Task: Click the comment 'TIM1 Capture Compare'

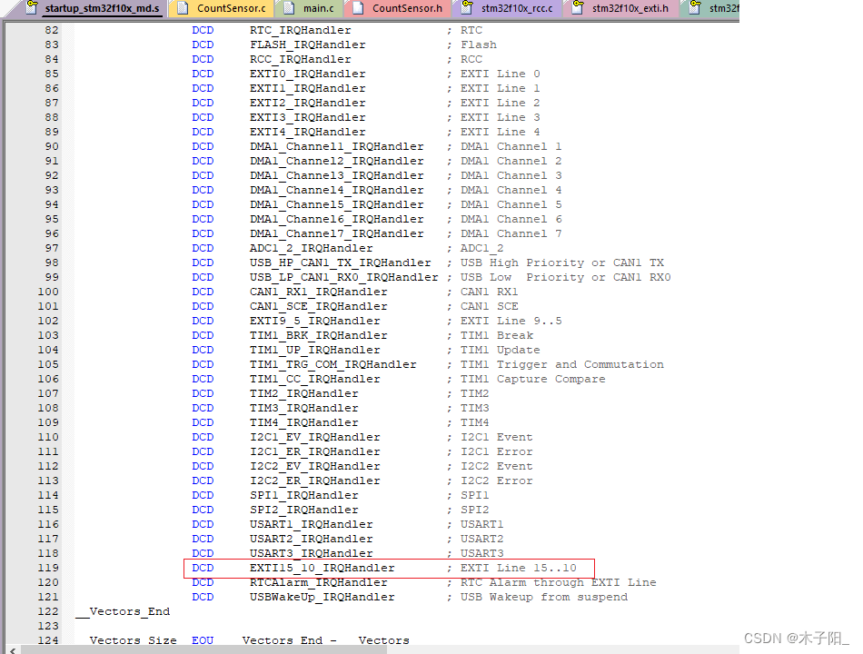Action: pyautogui.click(x=532, y=380)
